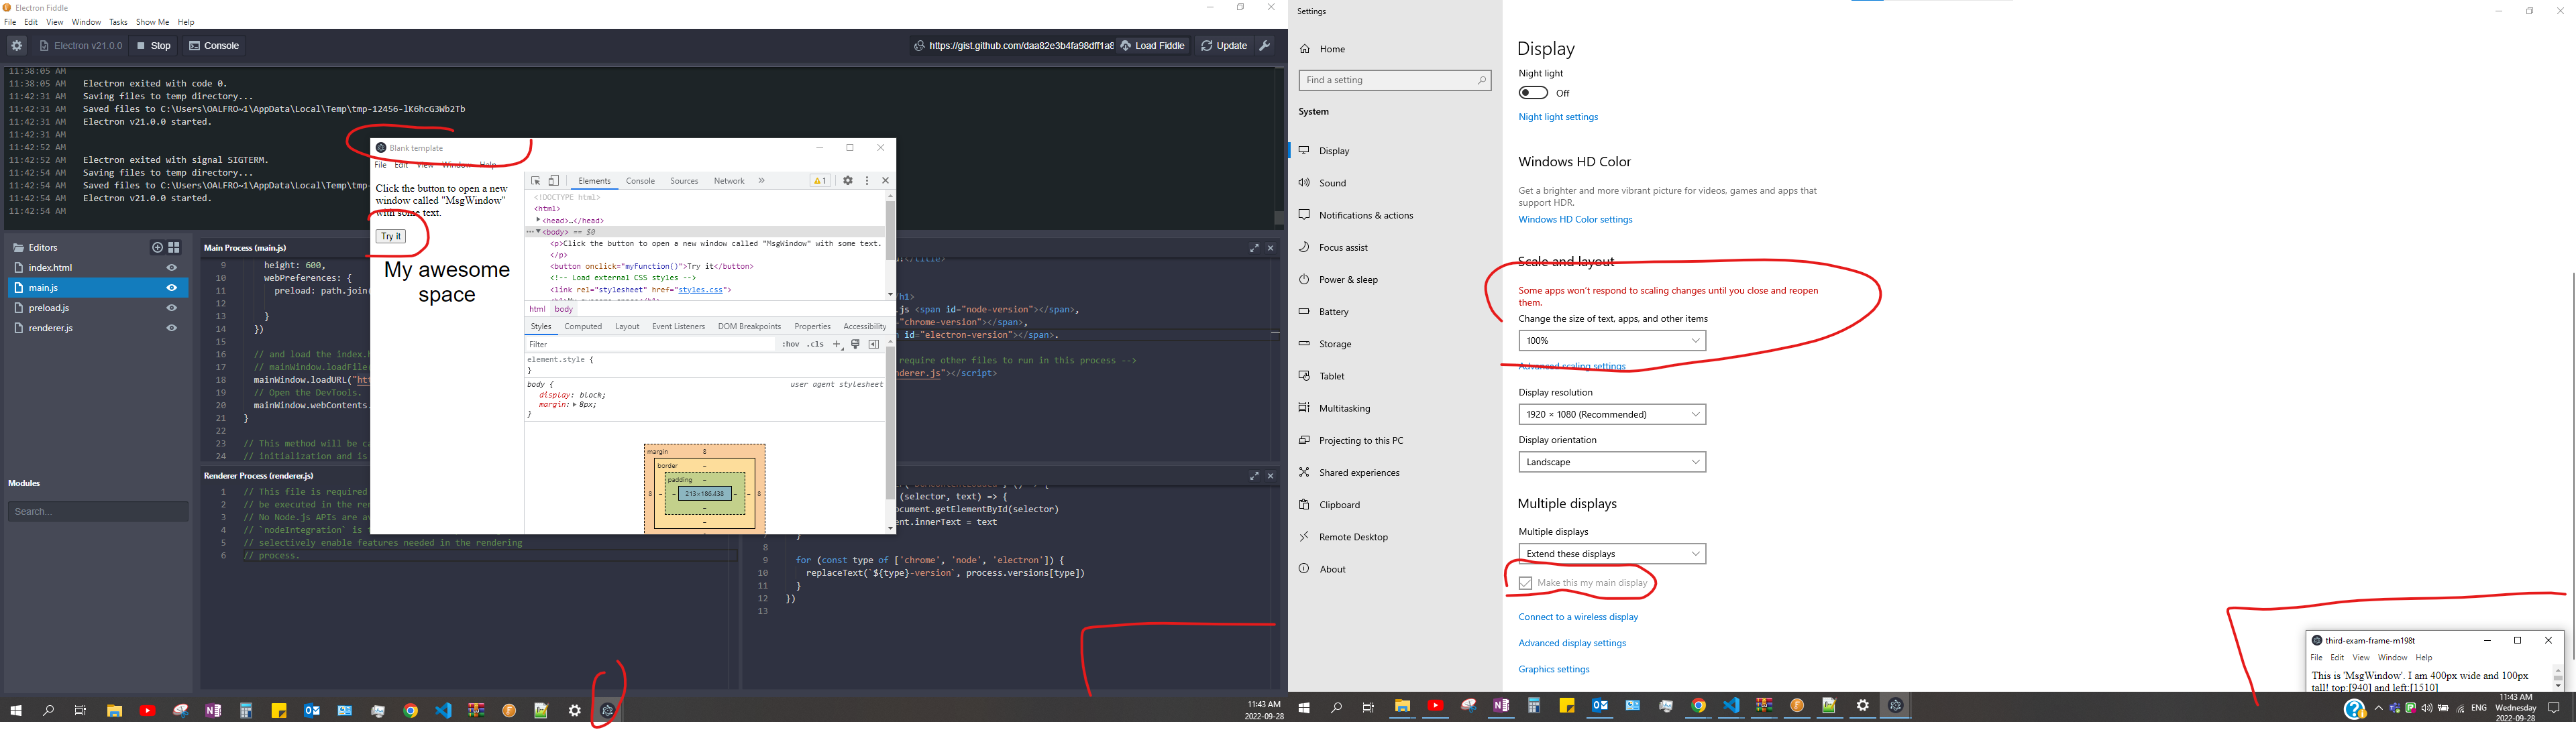
Task: Open the Tasks menu in Electron Fiddle
Action: point(118,21)
